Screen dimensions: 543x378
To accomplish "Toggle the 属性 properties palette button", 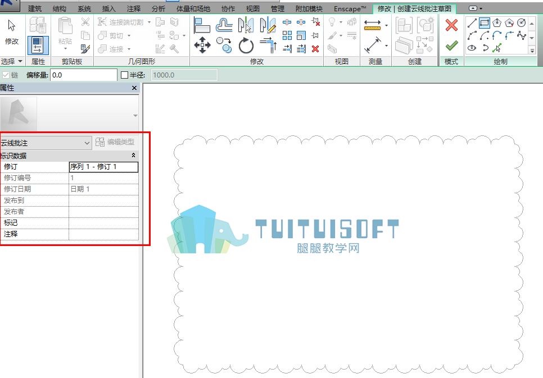I will [x=38, y=45].
